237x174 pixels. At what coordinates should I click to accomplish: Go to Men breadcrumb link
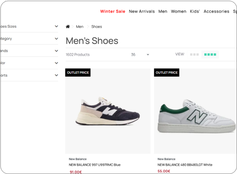click(x=80, y=26)
